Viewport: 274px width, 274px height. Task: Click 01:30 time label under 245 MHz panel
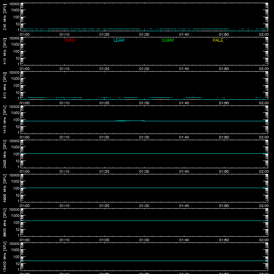144,35
